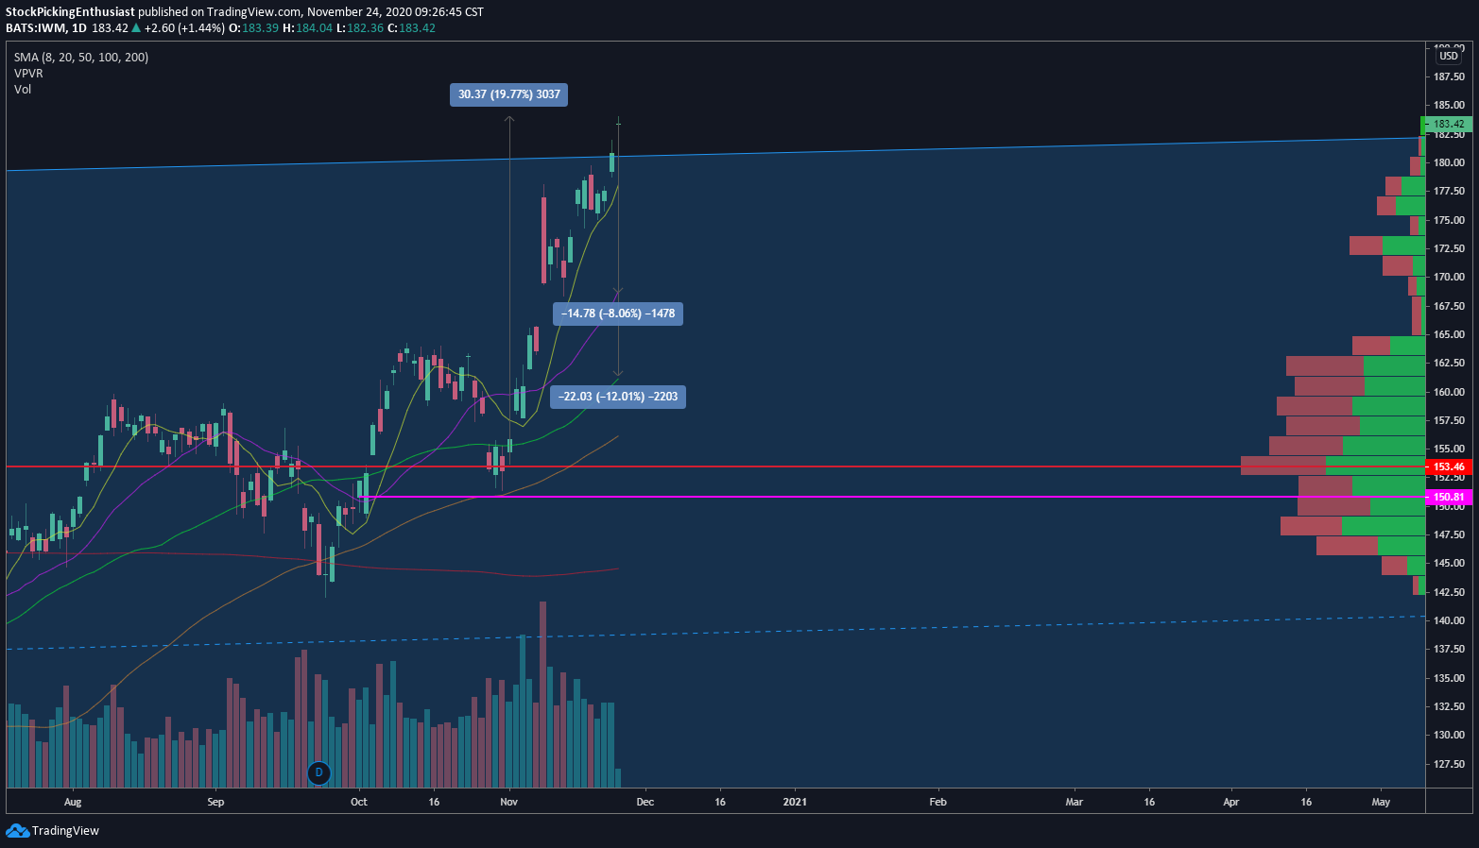Click the '2021' label on time axis
This screenshot has width=1479, height=848.
795,802
